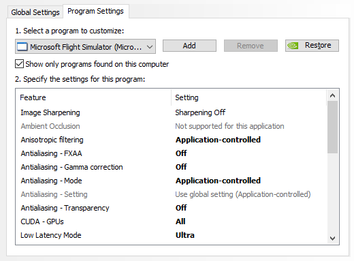Select the Program Settings tab
The width and height of the screenshot is (354, 261).
[95, 11]
